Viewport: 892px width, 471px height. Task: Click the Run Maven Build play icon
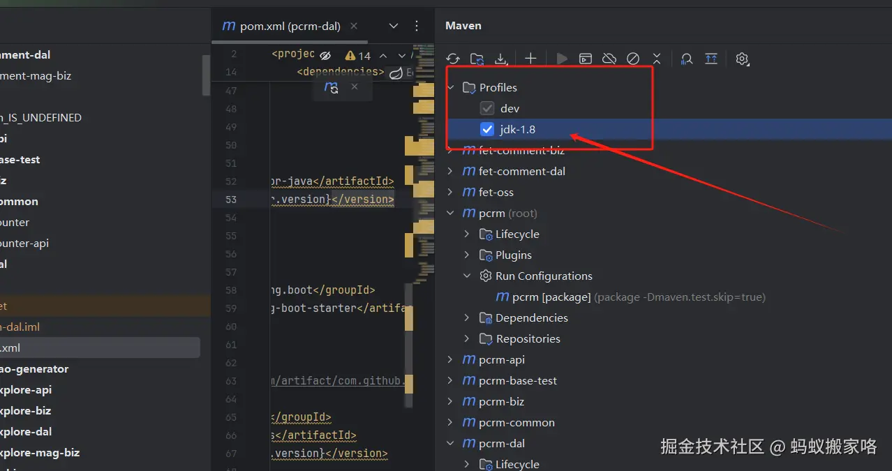click(562, 59)
